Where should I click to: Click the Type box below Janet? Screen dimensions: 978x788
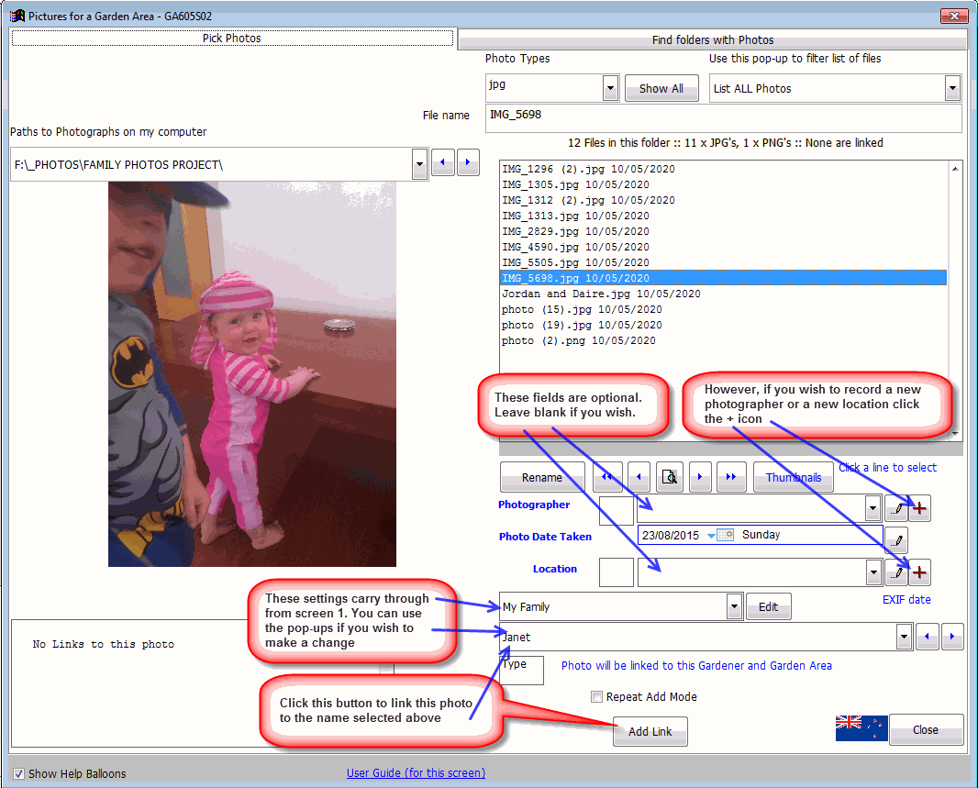521,671
